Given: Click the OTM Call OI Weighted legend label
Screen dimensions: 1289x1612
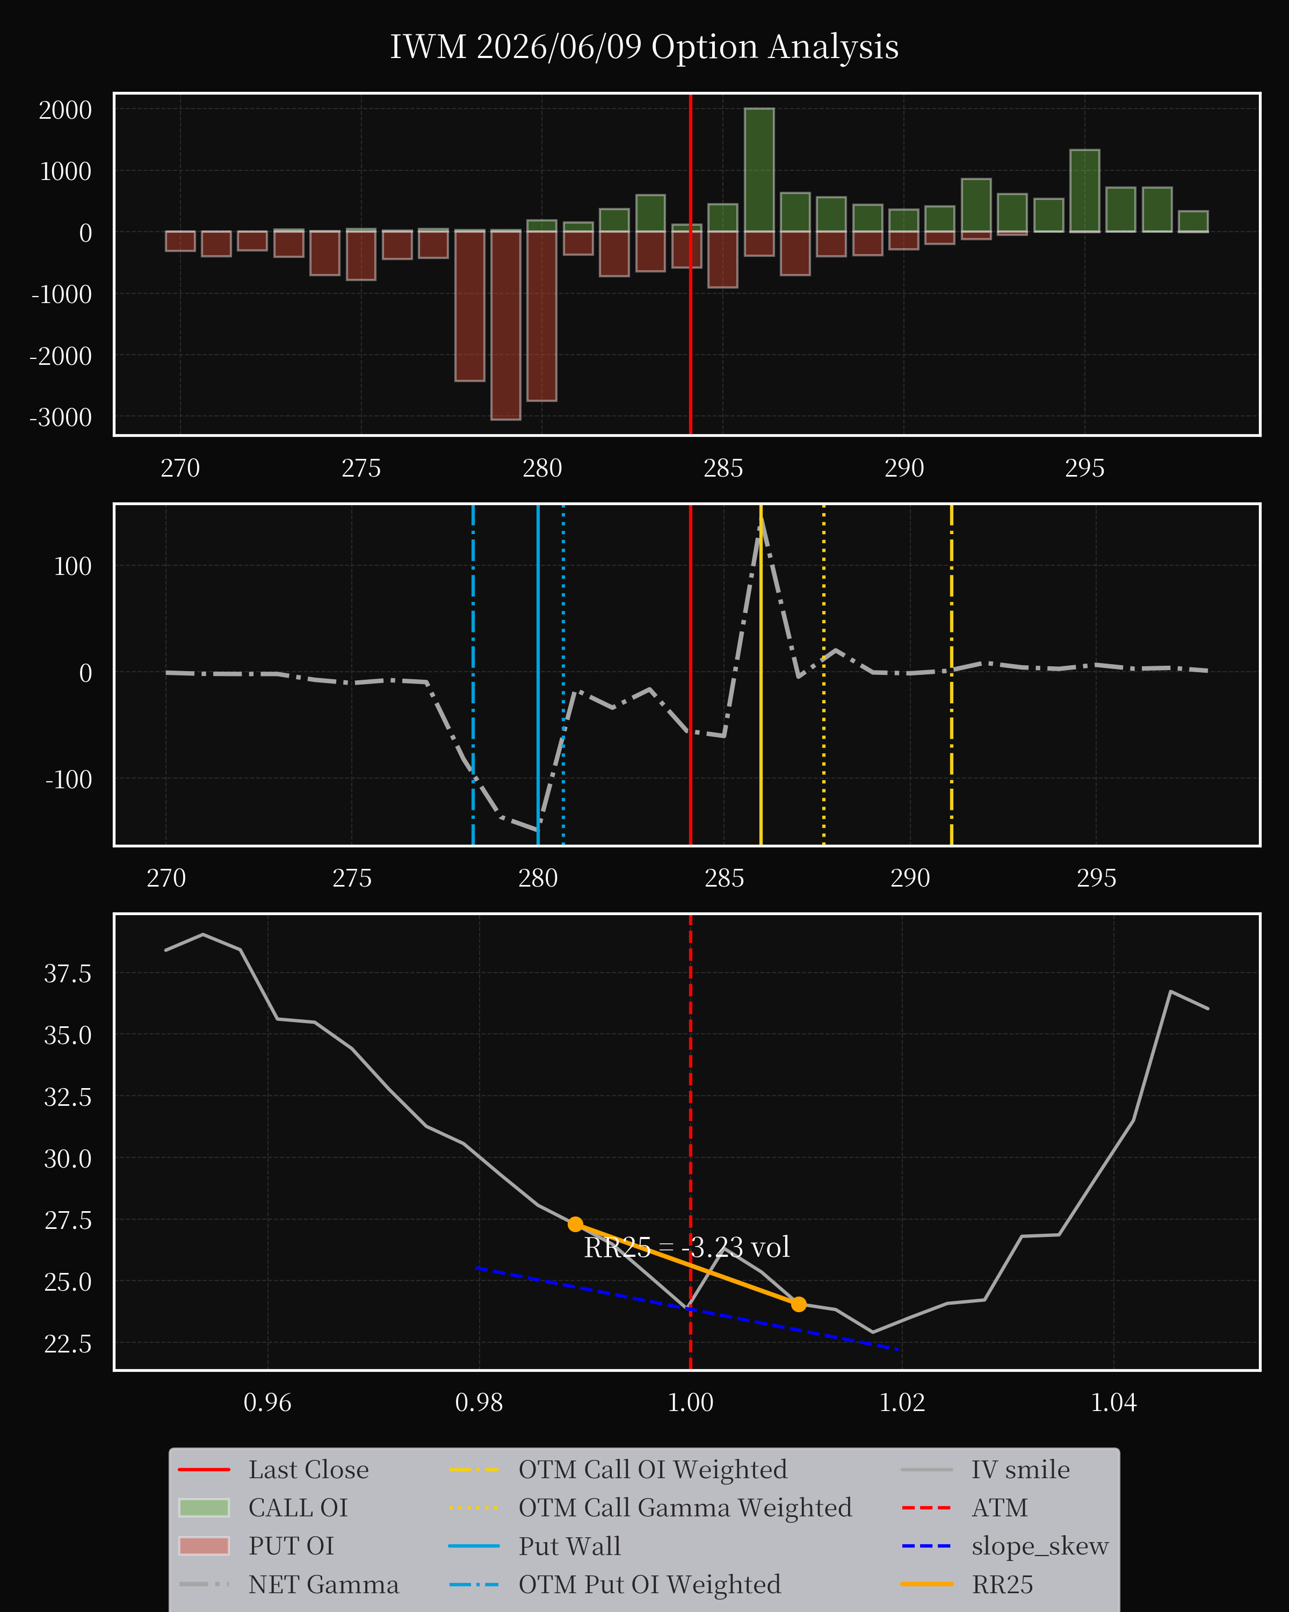Looking at the screenshot, I should [x=653, y=1470].
